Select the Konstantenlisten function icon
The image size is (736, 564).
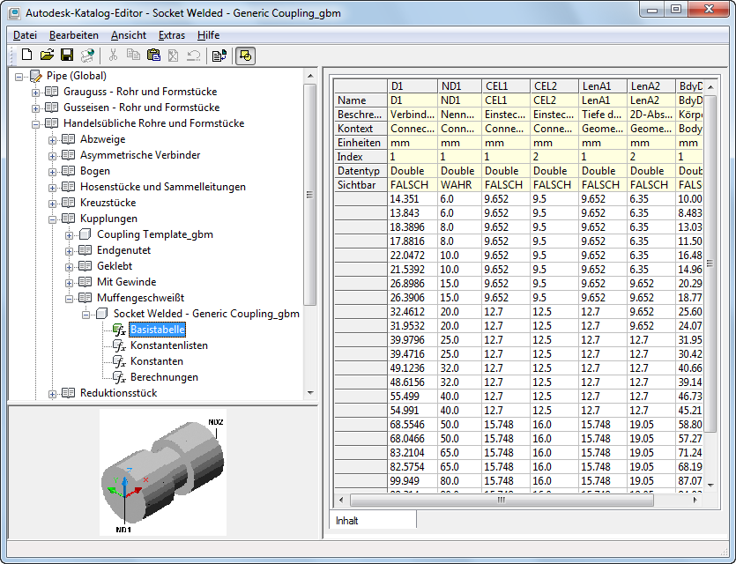click(119, 345)
